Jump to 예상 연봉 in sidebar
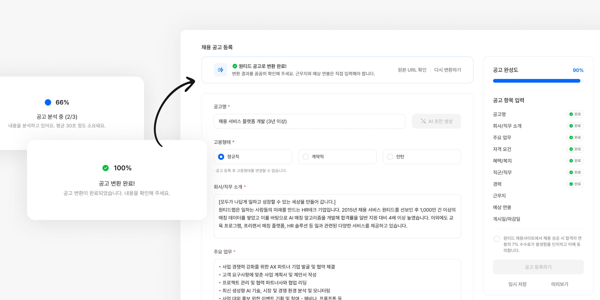The height and width of the screenshot is (300, 600). pos(502,207)
